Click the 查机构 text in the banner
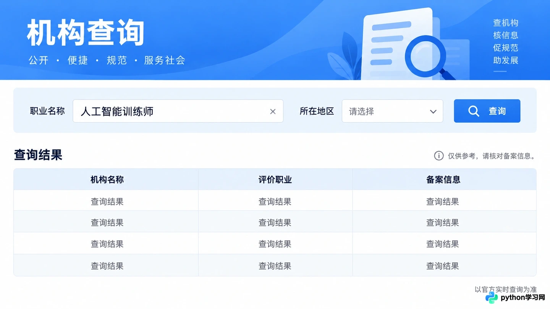 (506, 23)
